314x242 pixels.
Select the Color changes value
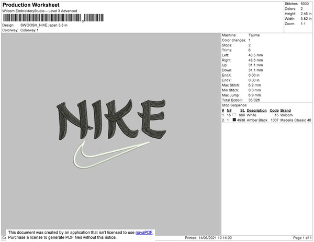[x=250, y=40]
